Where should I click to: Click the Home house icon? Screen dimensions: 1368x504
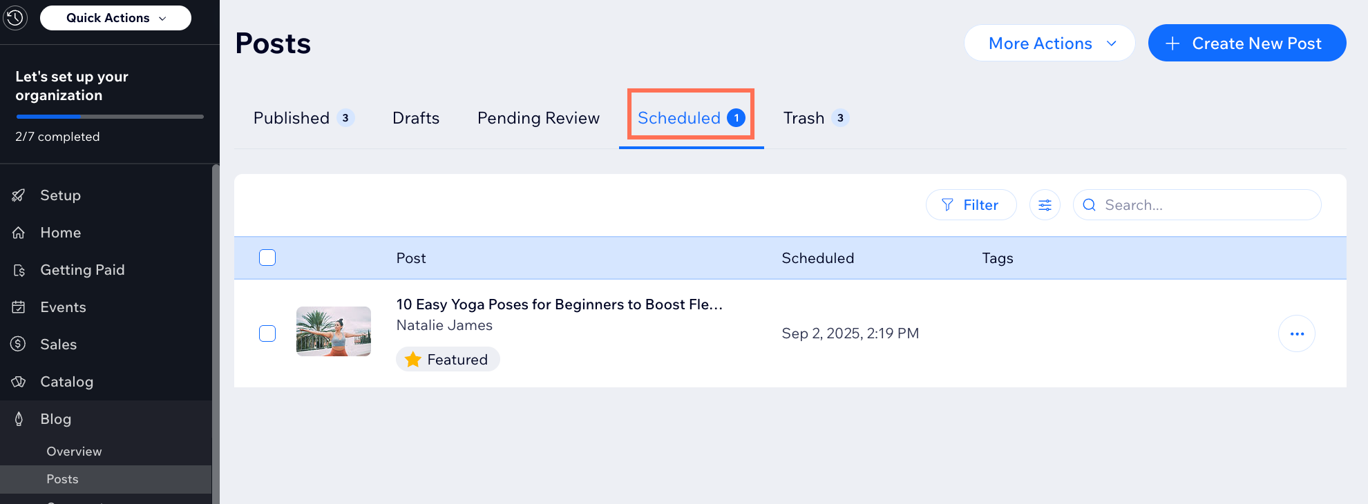click(x=19, y=233)
